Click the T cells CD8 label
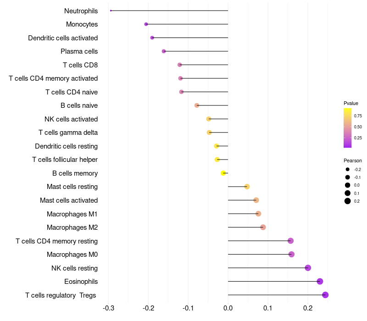Screen dimensions: 367x321 tap(80, 65)
